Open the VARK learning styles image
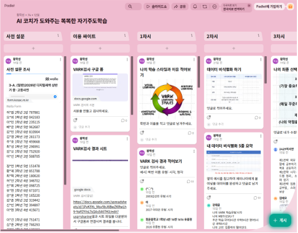The image size is (298, 233). coord(167,99)
